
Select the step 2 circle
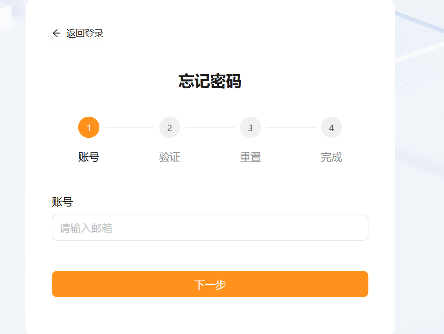[170, 128]
